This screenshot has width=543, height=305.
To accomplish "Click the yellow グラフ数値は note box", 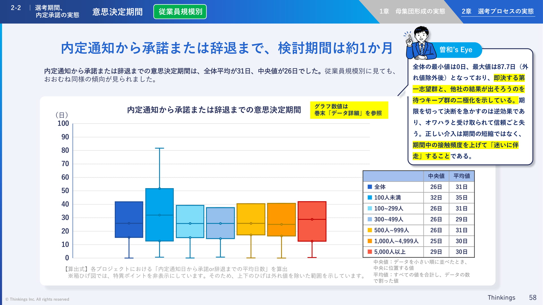I will (x=349, y=110).
